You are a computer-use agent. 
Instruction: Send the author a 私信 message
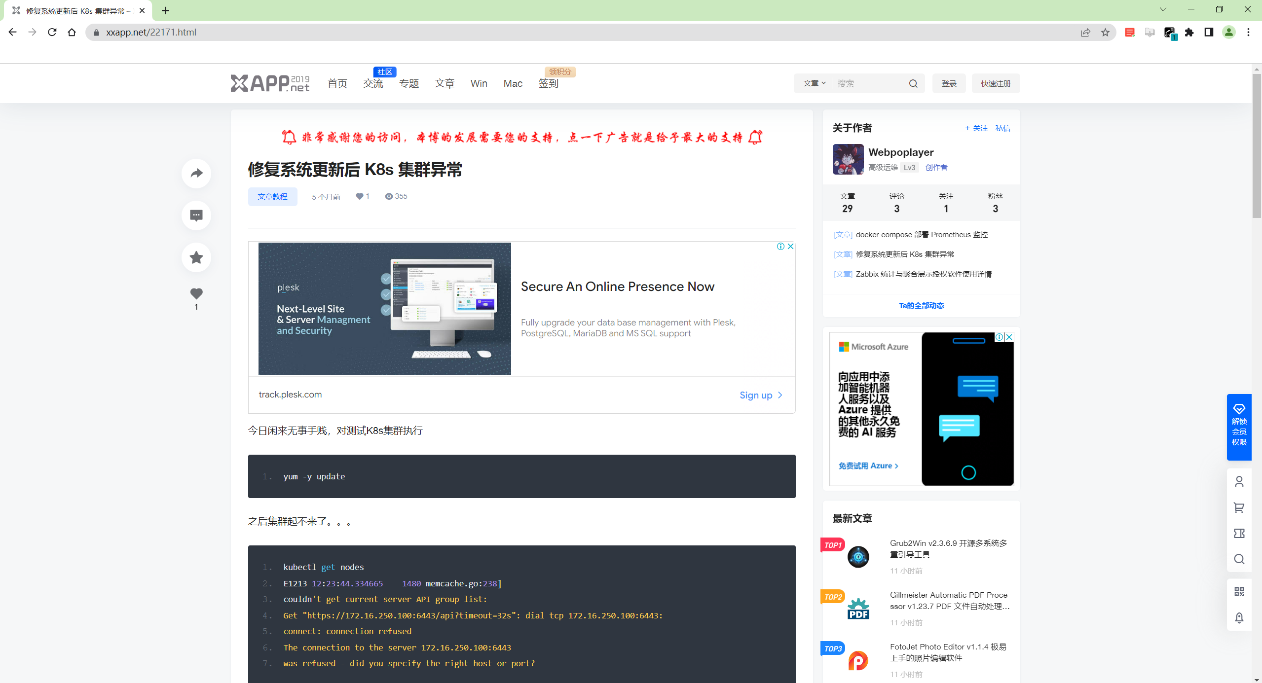point(1002,128)
